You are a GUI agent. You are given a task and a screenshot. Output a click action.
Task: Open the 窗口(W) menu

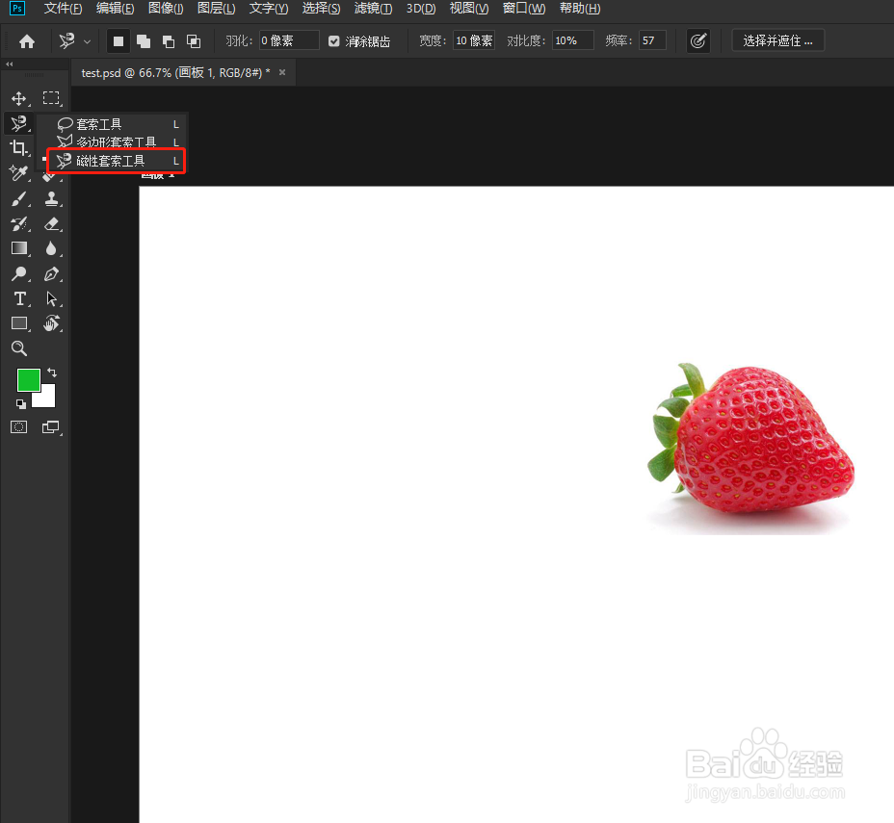pos(524,9)
